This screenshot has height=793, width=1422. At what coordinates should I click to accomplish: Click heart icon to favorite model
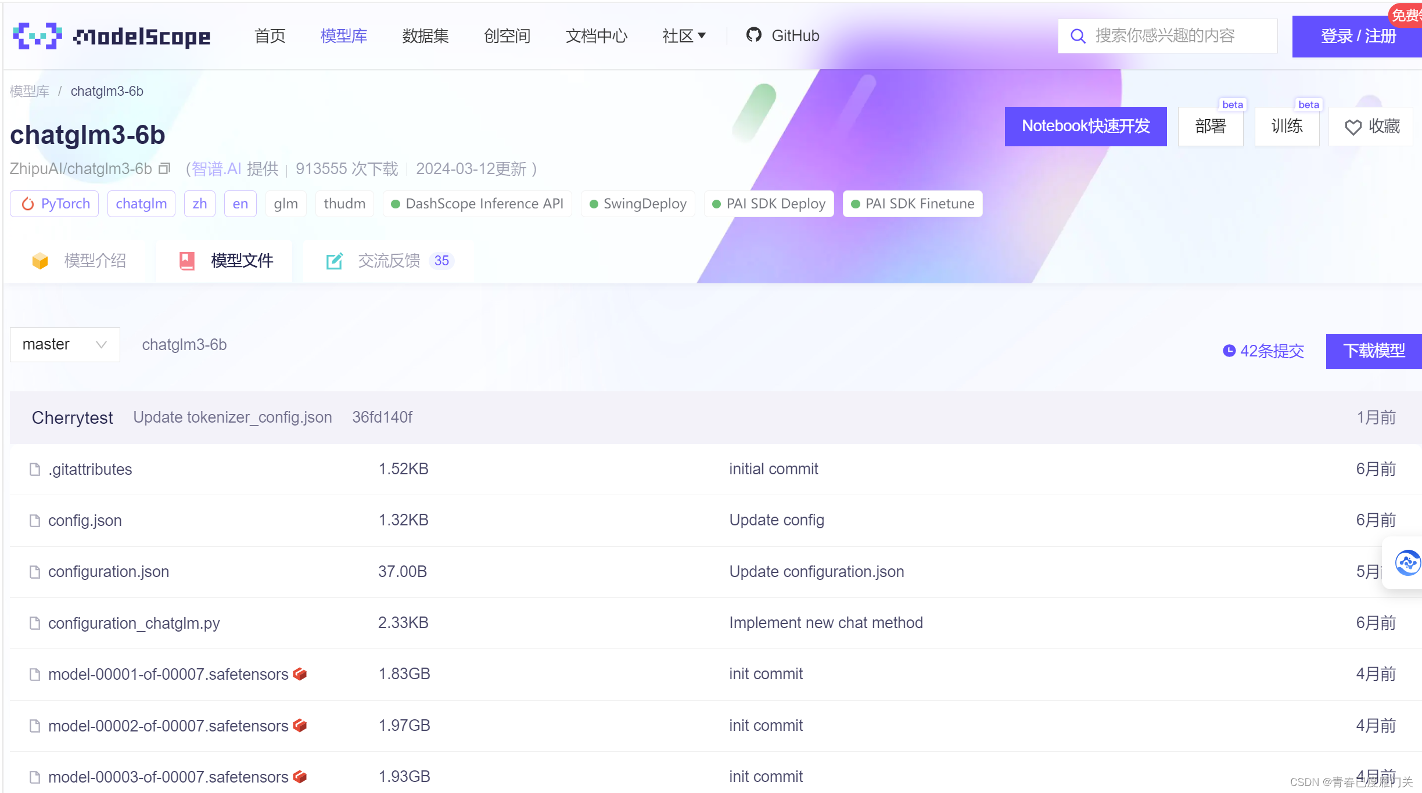point(1353,127)
